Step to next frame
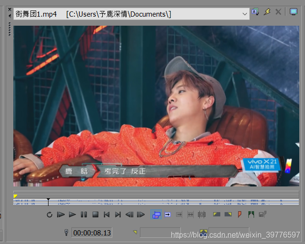The height and width of the screenshot is (244, 305). tap(141, 215)
